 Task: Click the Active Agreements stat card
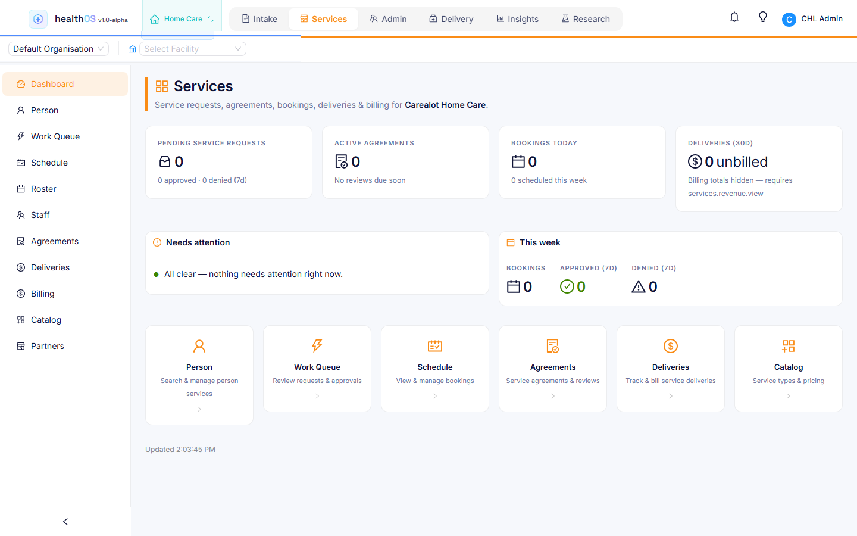pyautogui.click(x=405, y=162)
